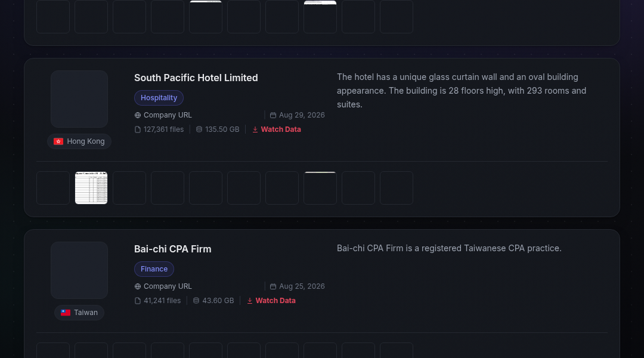Viewport: 644px width, 358px height.
Task: Open South Pacific Hotel Limited title
Action: [196, 78]
